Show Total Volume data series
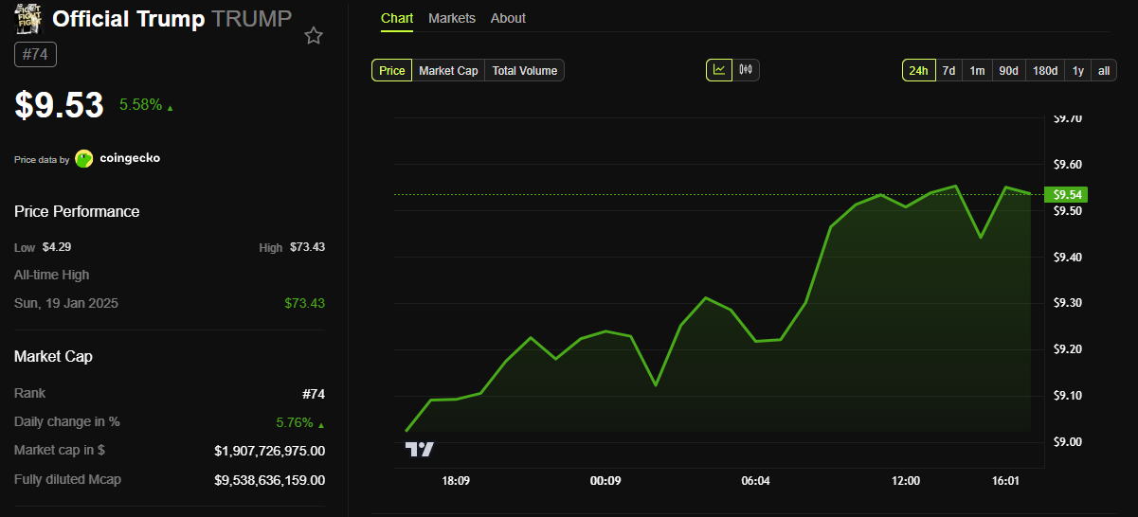Screen dimensions: 1138x517 click(524, 70)
